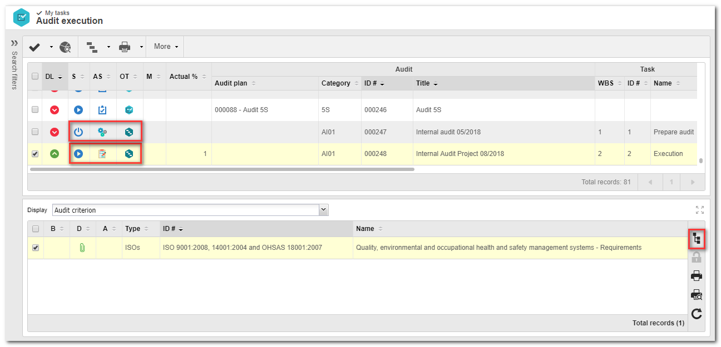Uncheck the Internal Audit Project 08/2018 row
Viewport: 721px width, 347px height.
[x=35, y=154]
